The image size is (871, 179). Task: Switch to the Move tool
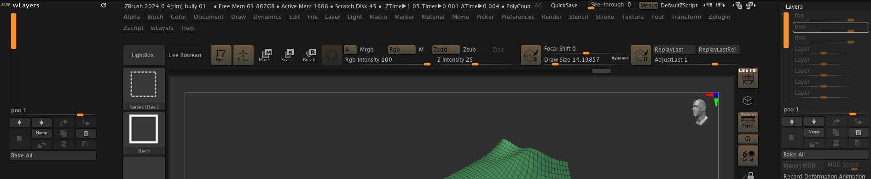[x=265, y=55]
